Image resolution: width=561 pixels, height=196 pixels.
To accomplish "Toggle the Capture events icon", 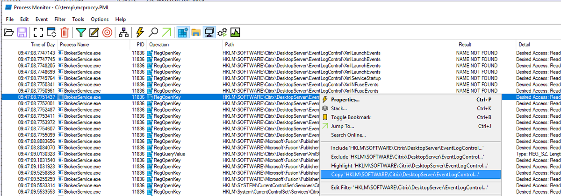I will [38, 32].
